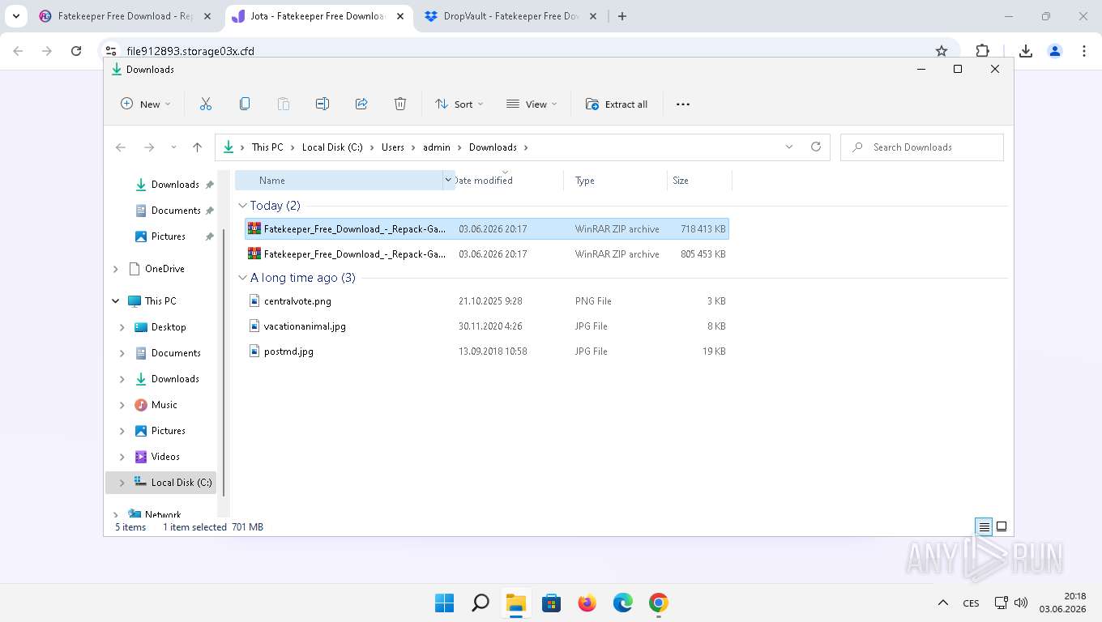Expand Local Disk (C:) tree node
Image resolution: width=1102 pixels, height=622 pixels.
tap(122, 483)
